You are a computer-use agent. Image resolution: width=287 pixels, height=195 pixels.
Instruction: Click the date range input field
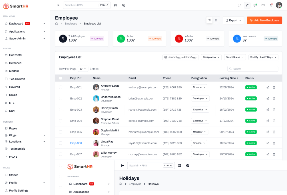[180, 57]
